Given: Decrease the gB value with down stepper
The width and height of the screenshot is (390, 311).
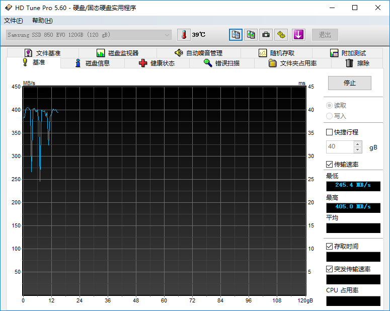Looking at the screenshot, I should point(358,149).
